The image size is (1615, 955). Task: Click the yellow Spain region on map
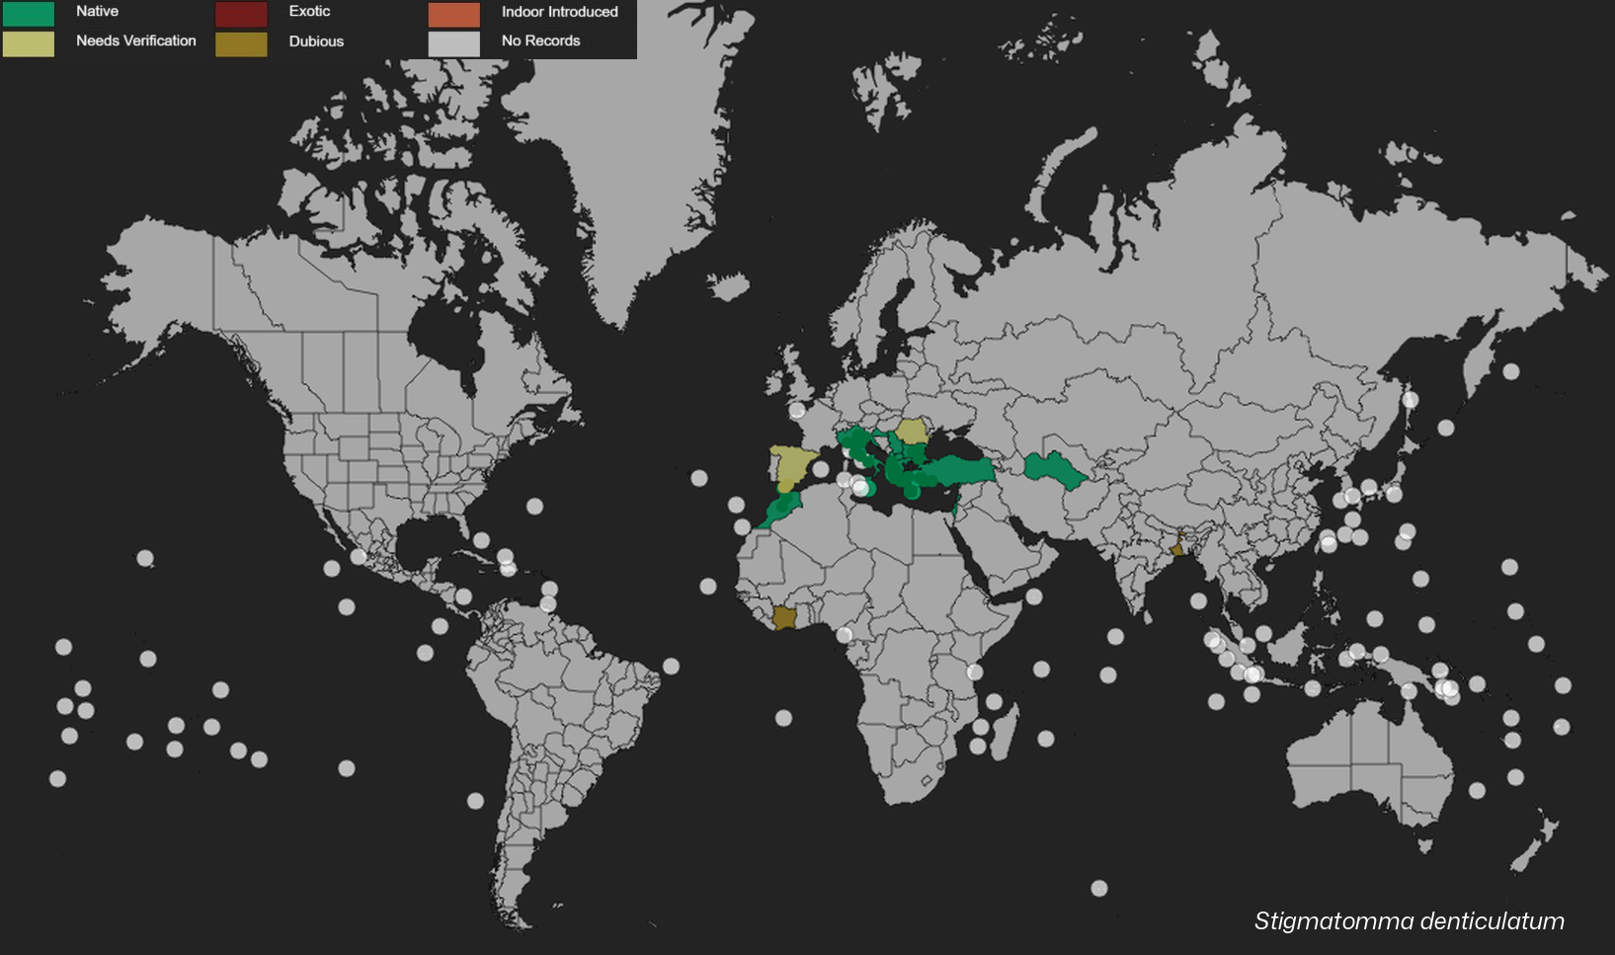[793, 464]
